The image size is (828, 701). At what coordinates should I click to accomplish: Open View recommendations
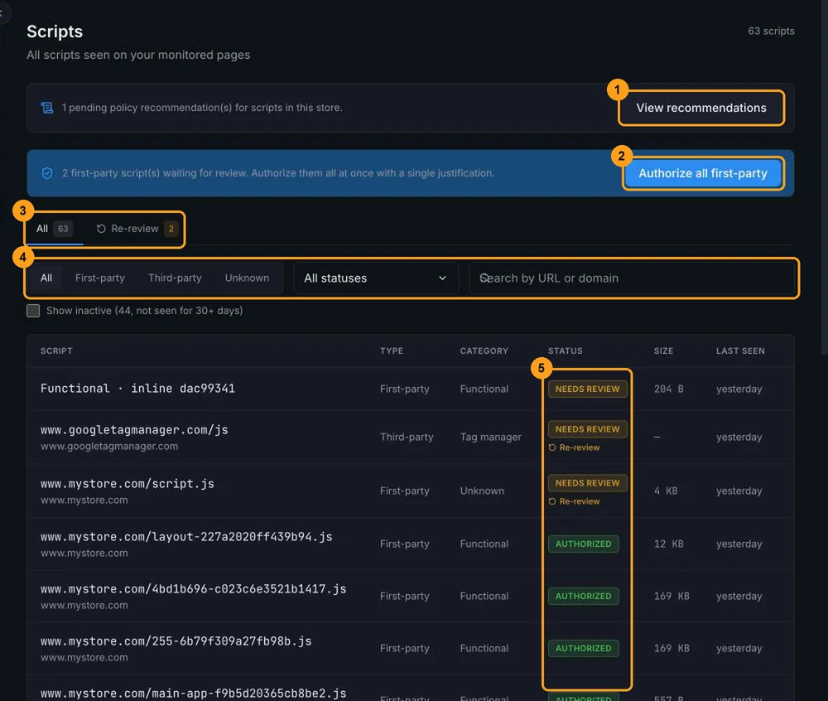point(700,108)
